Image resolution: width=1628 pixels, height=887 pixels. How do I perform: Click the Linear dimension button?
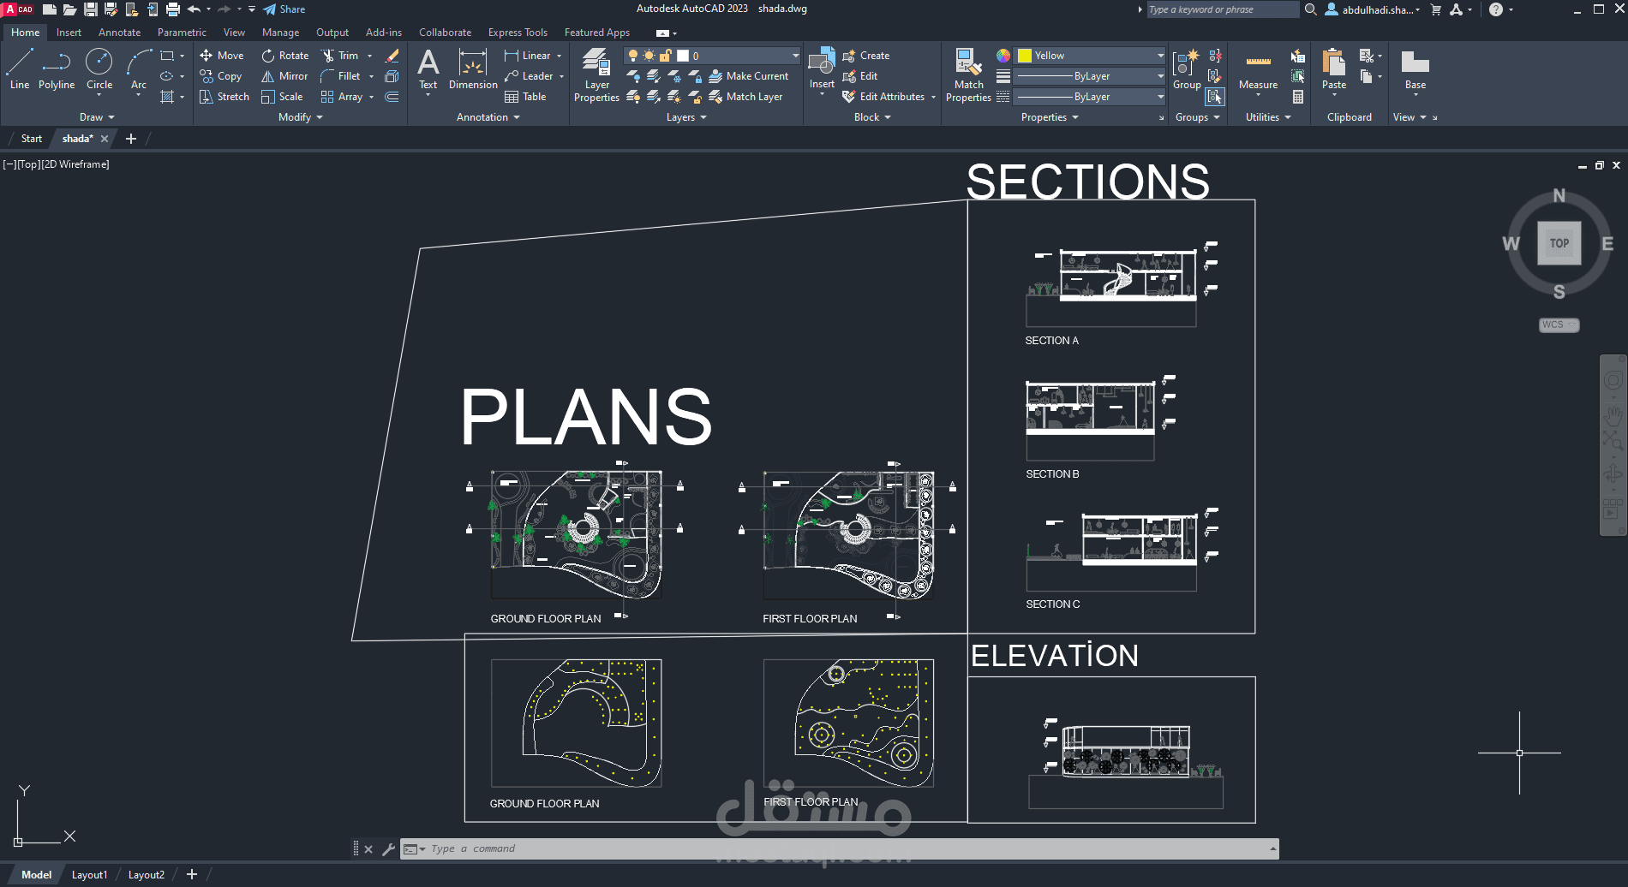click(528, 56)
